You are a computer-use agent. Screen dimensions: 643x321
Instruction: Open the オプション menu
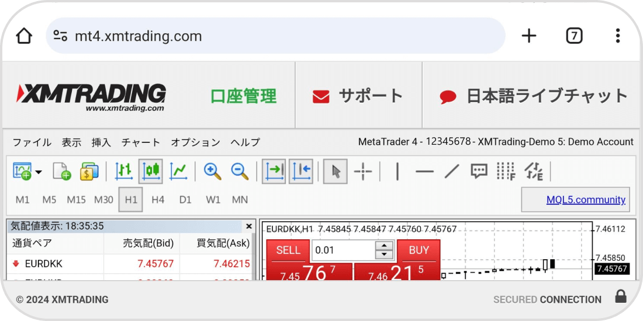[195, 142]
